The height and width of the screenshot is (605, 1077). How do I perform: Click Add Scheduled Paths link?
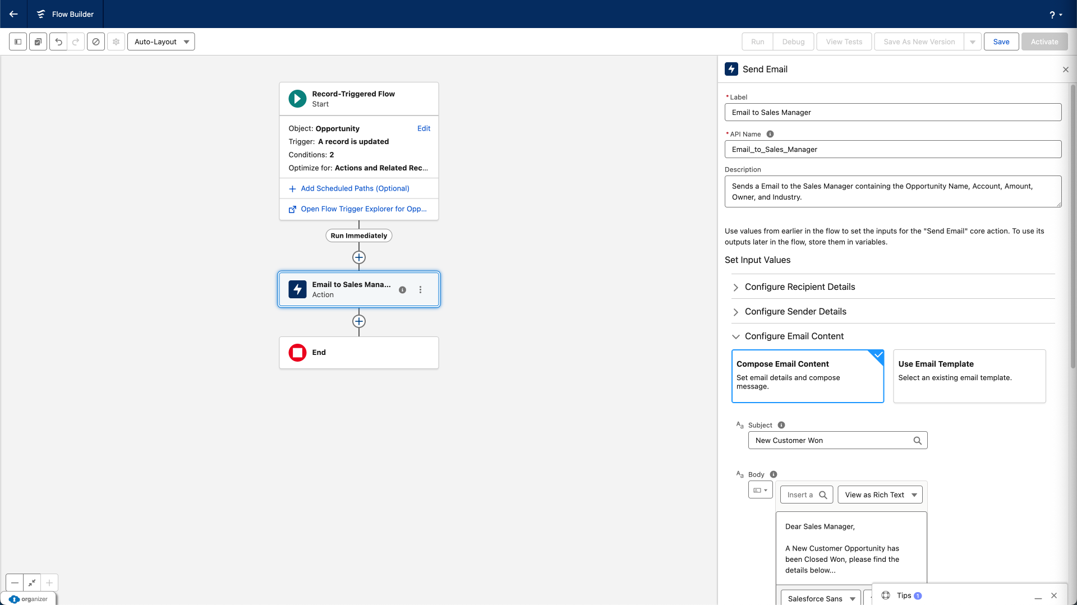coord(355,188)
